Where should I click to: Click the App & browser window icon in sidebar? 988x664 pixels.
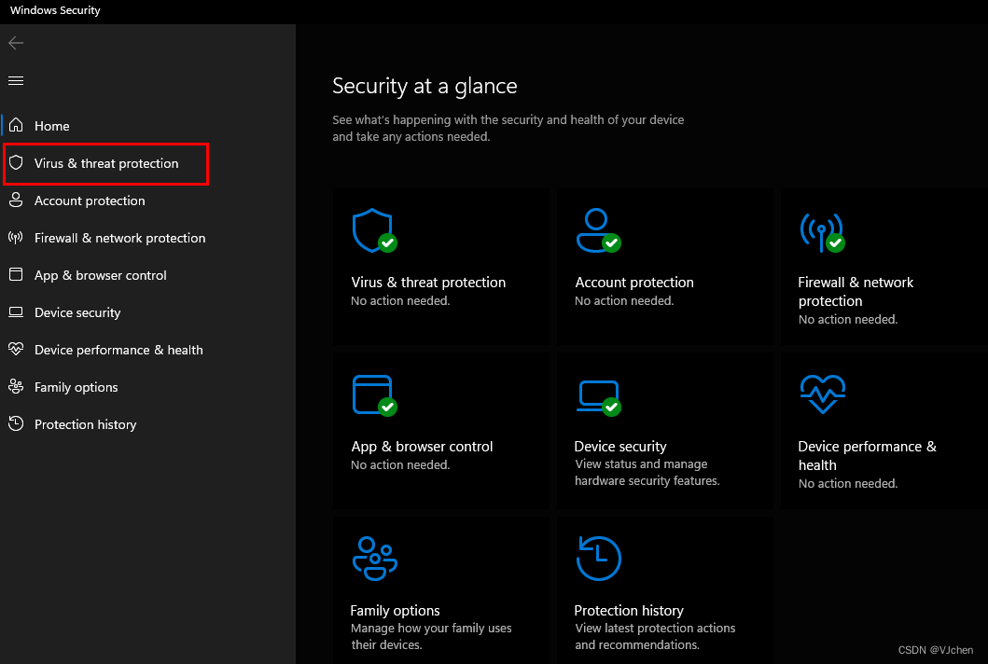tap(16, 275)
